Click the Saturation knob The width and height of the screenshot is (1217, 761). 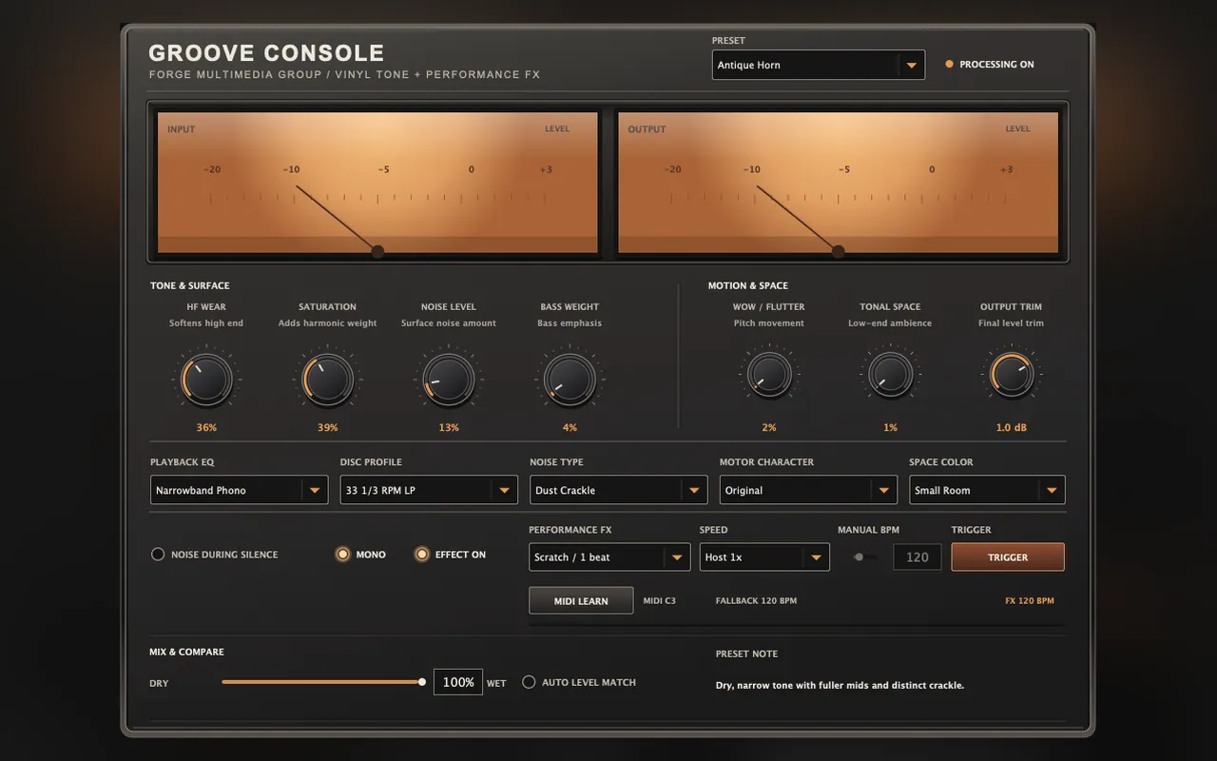pos(327,380)
